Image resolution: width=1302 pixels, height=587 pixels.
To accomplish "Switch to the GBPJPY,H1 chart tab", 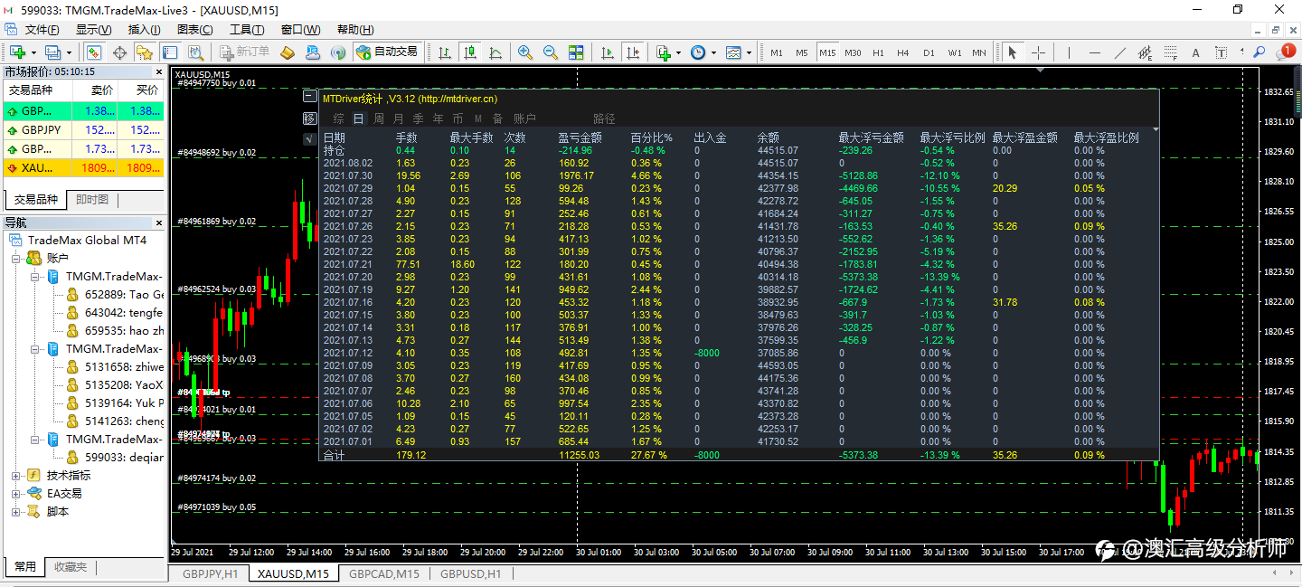I will coord(211,573).
